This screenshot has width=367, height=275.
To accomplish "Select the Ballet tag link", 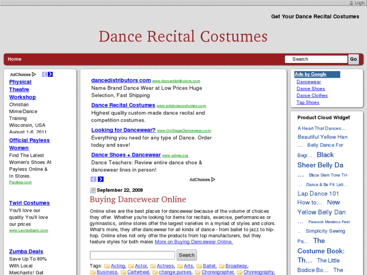I will (209, 266).
